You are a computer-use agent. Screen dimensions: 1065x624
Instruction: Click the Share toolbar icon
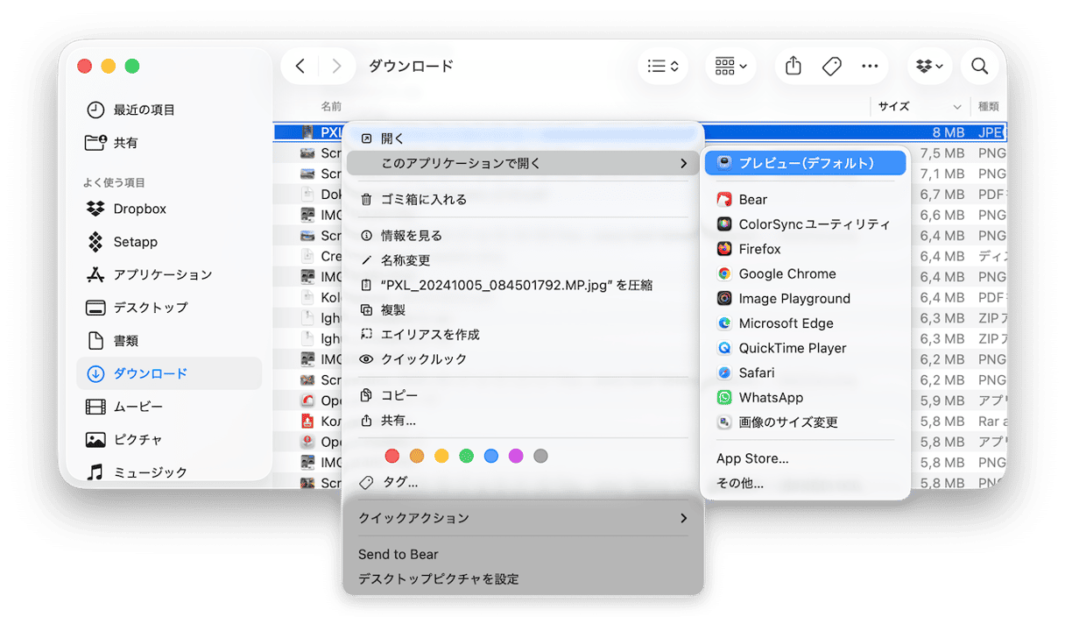click(793, 66)
